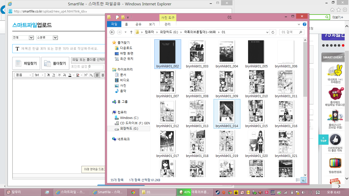
Task: Refresh the current folder in address bar
Action: click(x=273, y=32)
